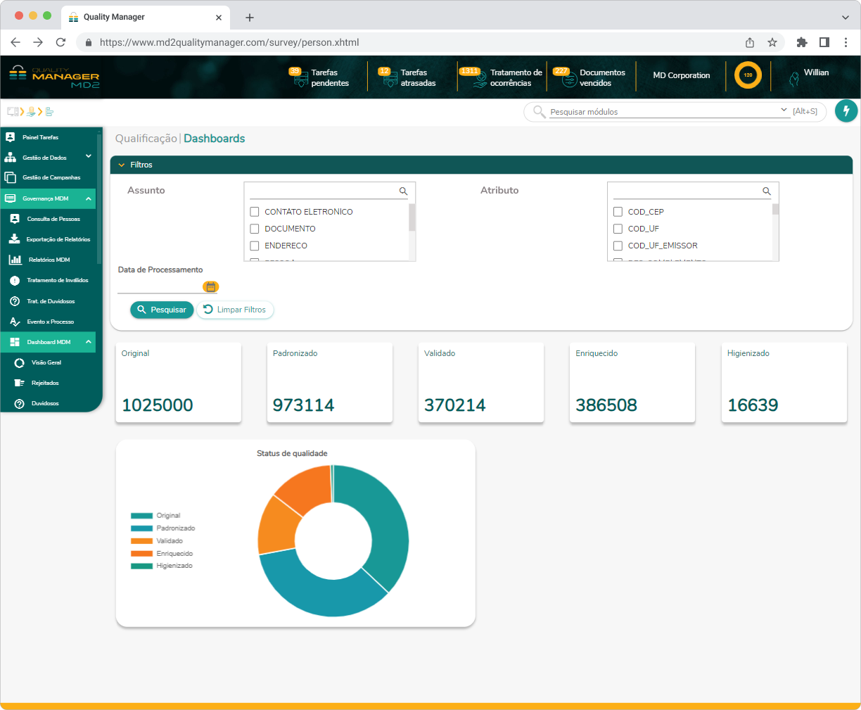Check the CONTATO ELETRONICO checkbox
The height and width of the screenshot is (710, 861).
coord(255,212)
